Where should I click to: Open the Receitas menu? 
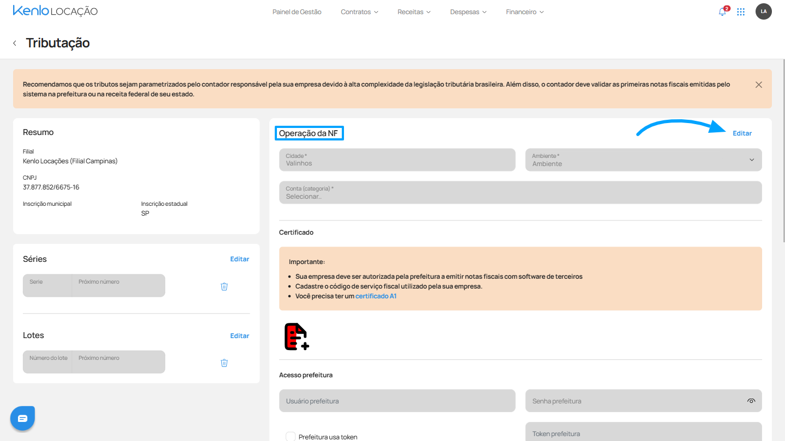pyautogui.click(x=414, y=12)
